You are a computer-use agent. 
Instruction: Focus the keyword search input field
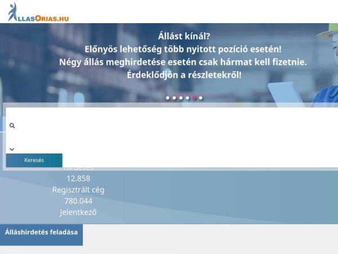click(x=176, y=125)
